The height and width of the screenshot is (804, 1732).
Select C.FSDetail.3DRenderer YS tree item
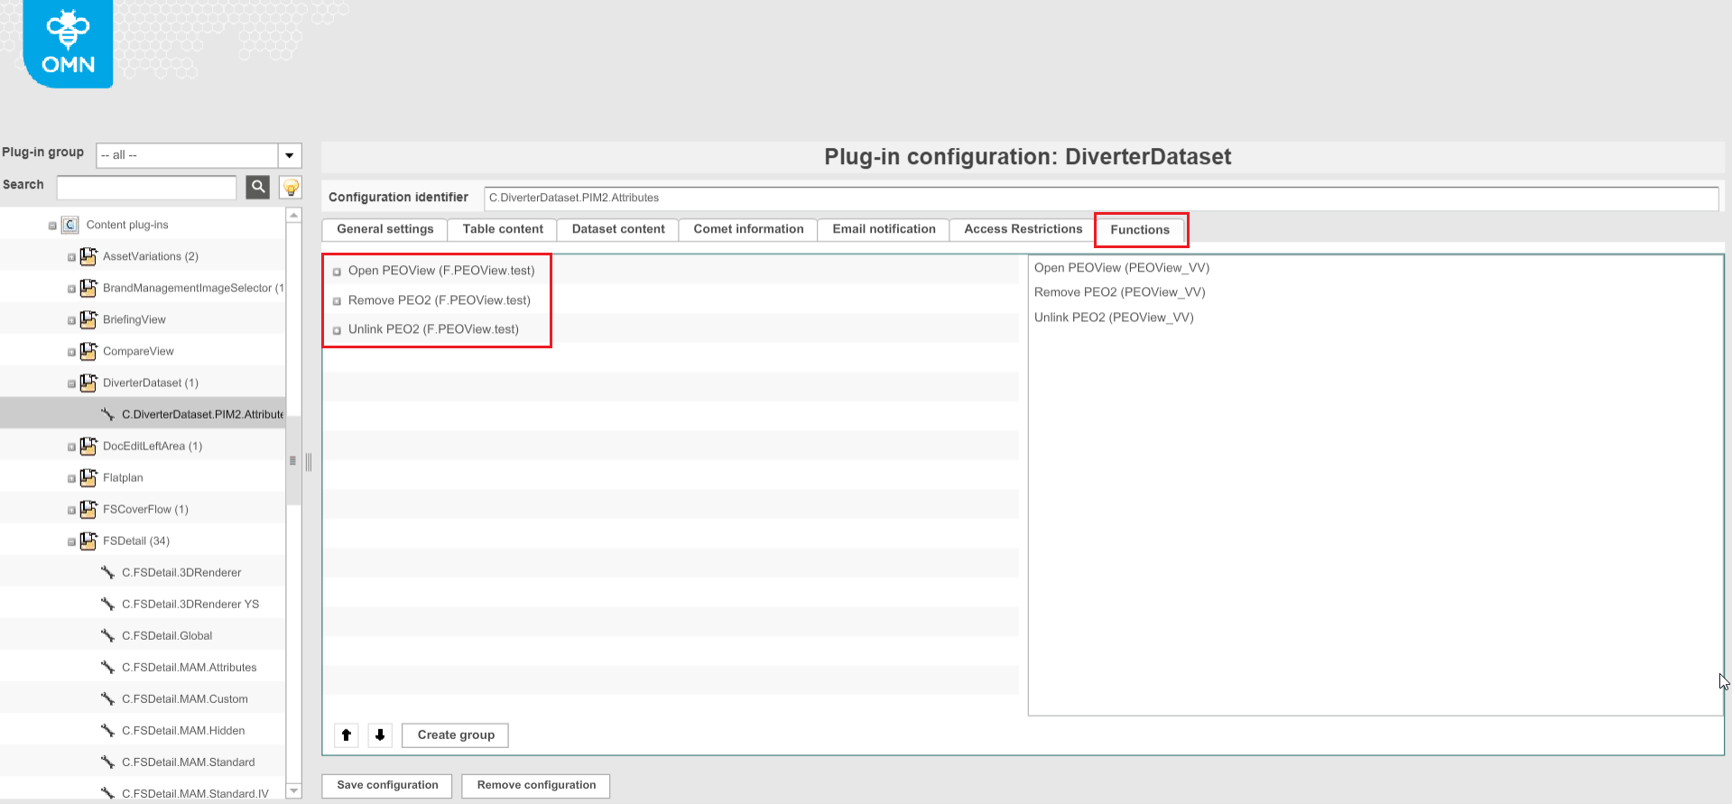tap(190, 604)
